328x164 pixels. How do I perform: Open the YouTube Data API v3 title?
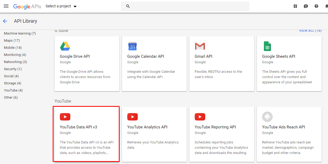coord(79,127)
